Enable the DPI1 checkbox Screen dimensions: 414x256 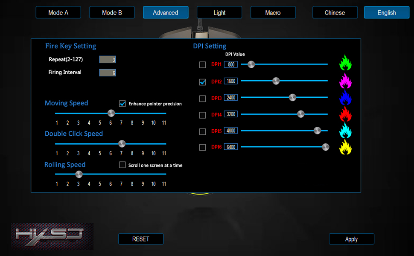[202, 65]
